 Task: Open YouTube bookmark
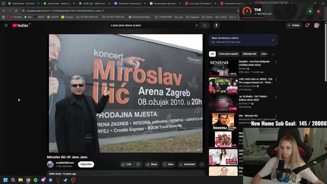coord(16,17)
